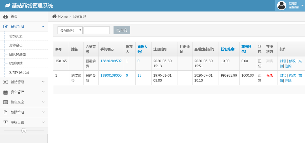Click the admin user avatar

pyautogui.click(x=282, y=5)
